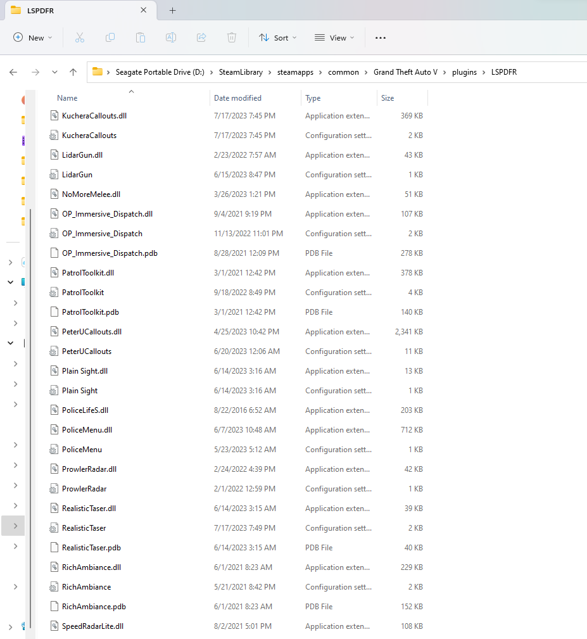Go back with the left arrow
The width and height of the screenshot is (587, 639).
pos(13,72)
